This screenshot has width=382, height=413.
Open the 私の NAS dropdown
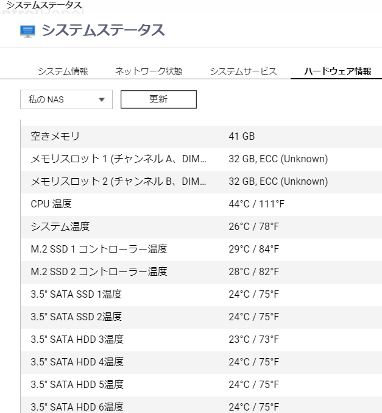(x=66, y=99)
